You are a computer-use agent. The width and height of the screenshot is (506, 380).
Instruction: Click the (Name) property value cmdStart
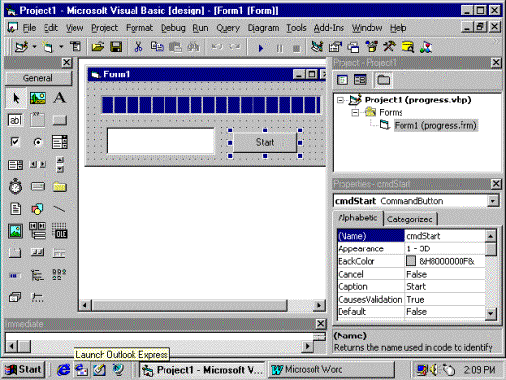point(445,236)
